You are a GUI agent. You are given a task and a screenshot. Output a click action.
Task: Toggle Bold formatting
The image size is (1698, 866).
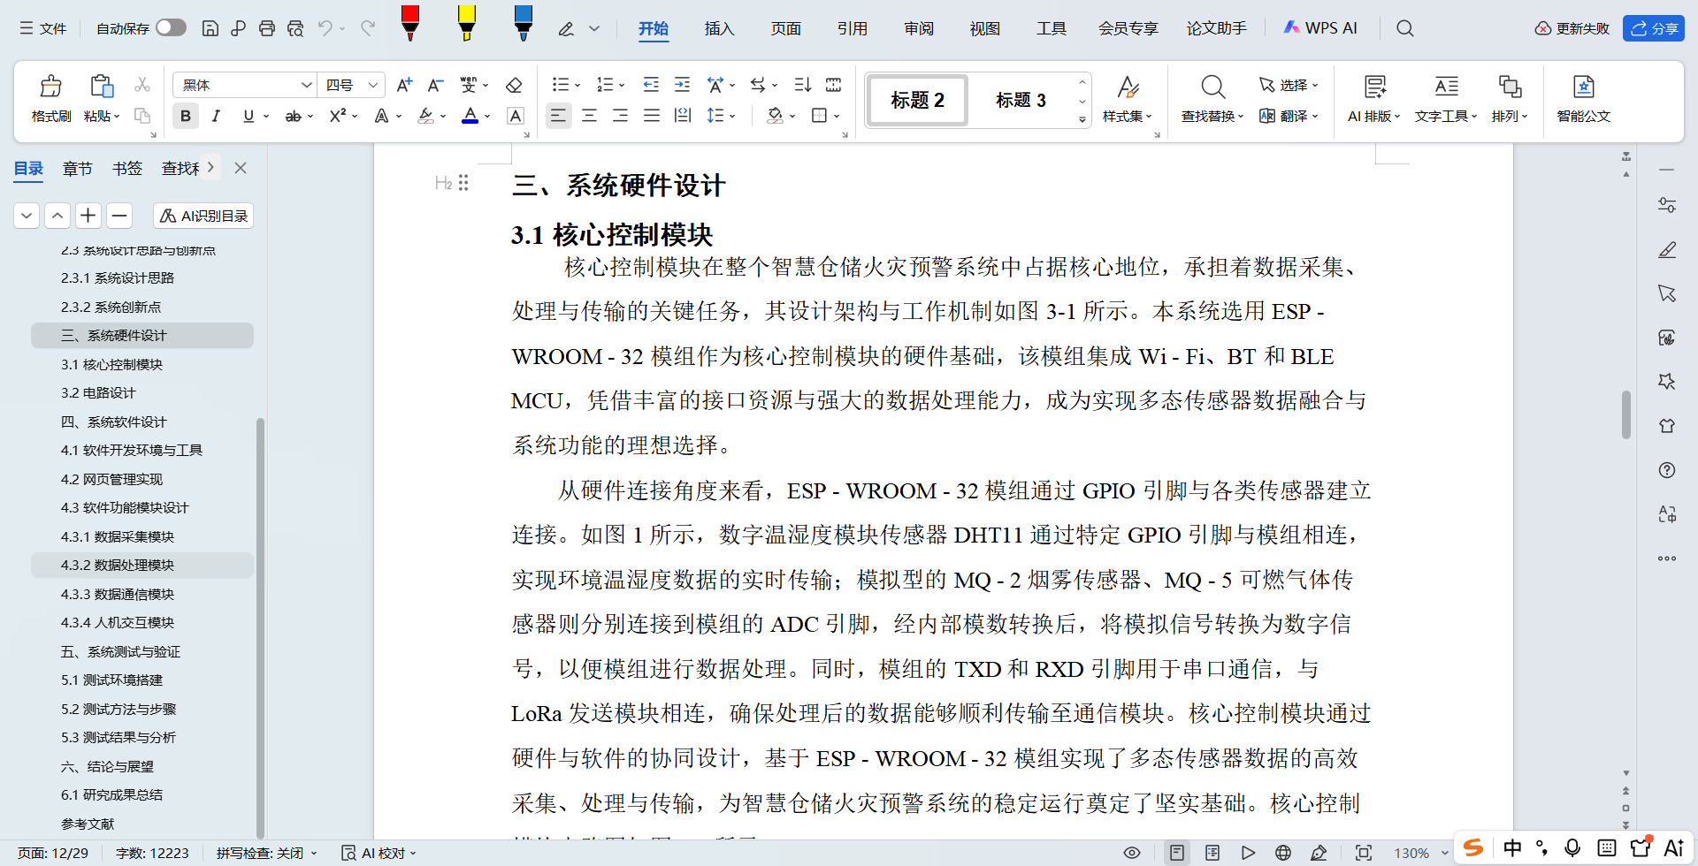coord(185,116)
